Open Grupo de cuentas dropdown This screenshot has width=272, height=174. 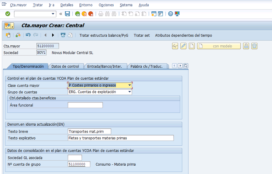pyautogui.click(x=129, y=92)
